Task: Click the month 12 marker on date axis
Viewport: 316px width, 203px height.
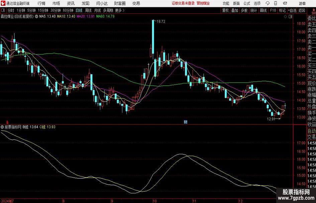Action: pyautogui.click(x=240, y=201)
